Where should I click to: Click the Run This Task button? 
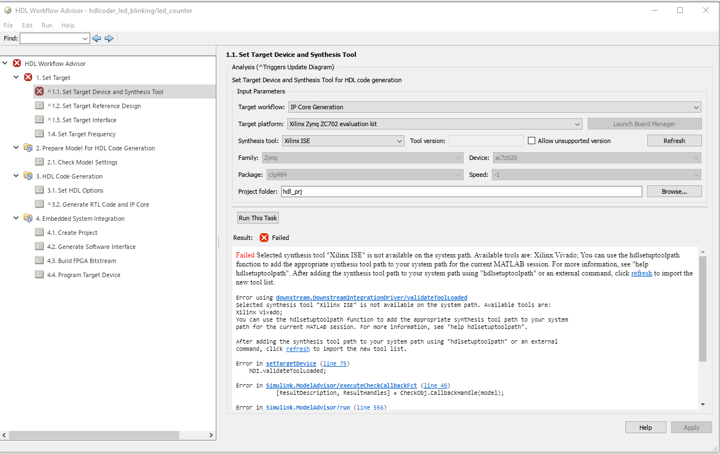coord(257,217)
